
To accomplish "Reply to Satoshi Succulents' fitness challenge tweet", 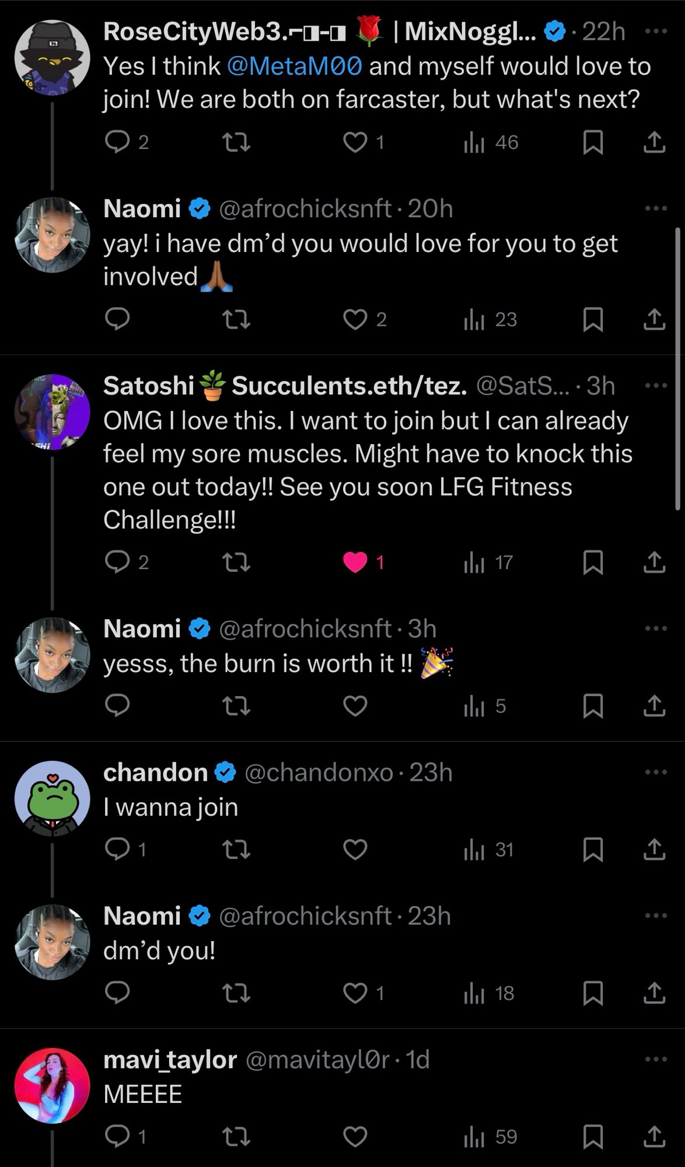I will [118, 562].
